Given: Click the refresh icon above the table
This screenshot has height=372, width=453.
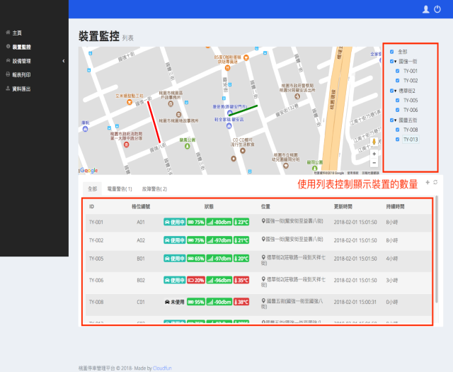Looking at the screenshot, I should (436, 183).
